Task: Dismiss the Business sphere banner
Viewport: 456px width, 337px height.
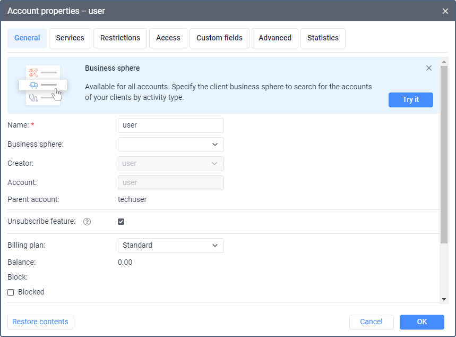Action: pyautogui.click(x=429, y=68)
